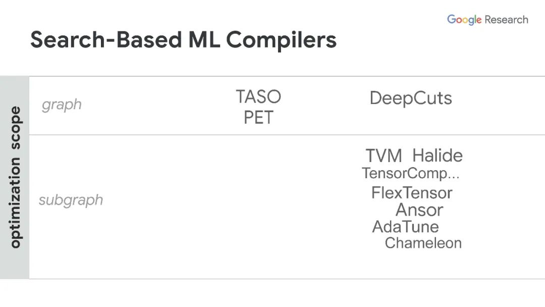Click the vertical optimization scope label
The width and height of the screenshot is (545, 307).
15,177
